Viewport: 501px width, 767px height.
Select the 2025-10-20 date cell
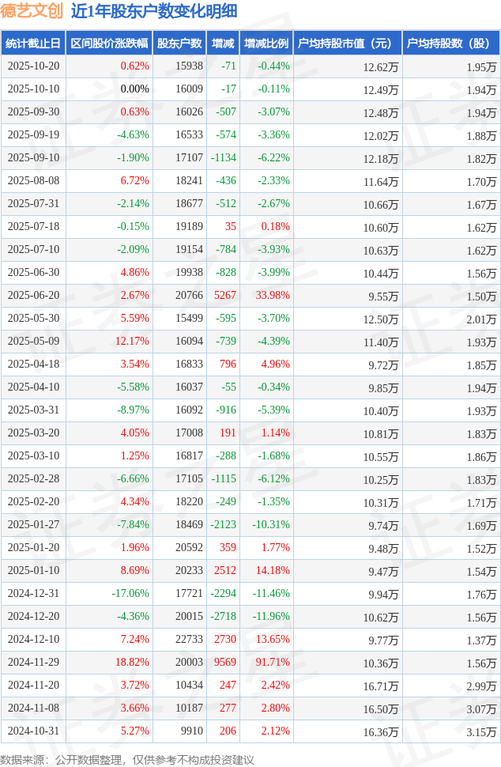(33, 66)
